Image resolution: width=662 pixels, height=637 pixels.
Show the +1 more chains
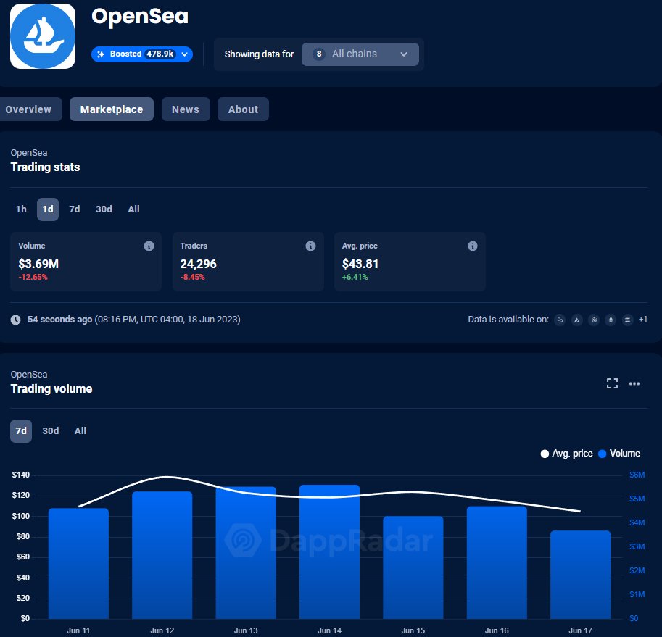tap(643, 320)
